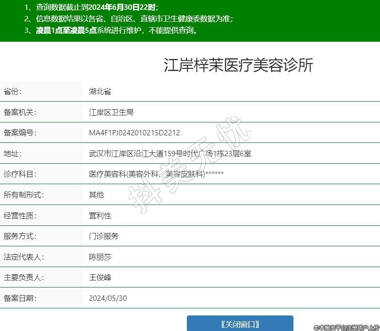Click the 备案编号 field label

(20, 133)
